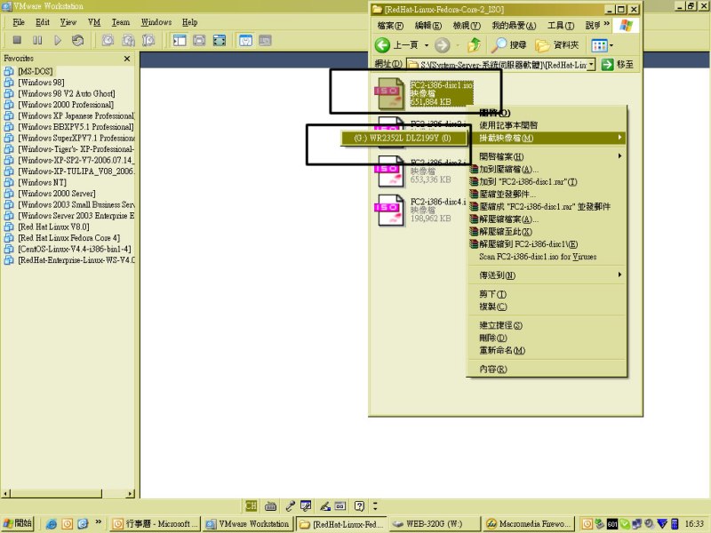Click the VMware Snapshot Manager icon

(x=148, y=40)
